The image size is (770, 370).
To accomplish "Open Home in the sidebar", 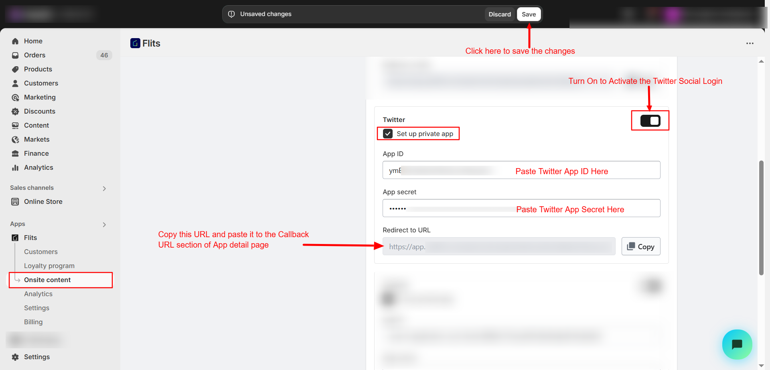I will (33, 41).
